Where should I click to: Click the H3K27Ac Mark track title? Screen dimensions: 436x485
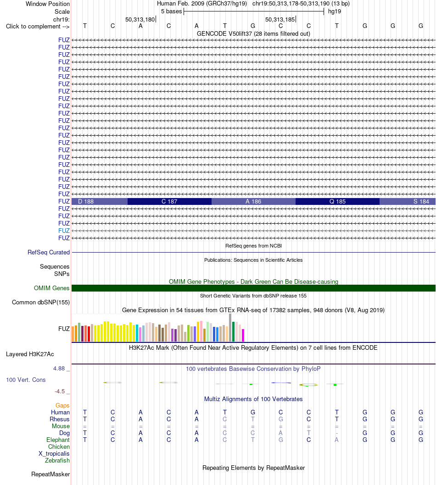(x=253, y=347)
